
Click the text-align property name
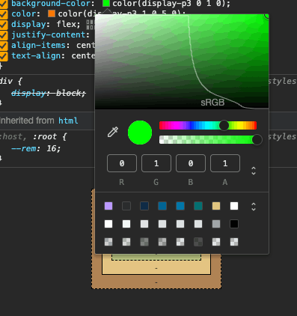coord(36,55)
